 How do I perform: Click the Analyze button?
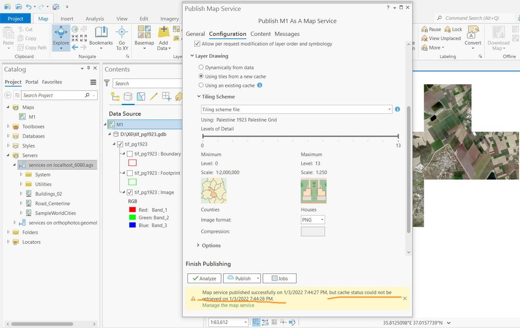[x=204, y=278]
